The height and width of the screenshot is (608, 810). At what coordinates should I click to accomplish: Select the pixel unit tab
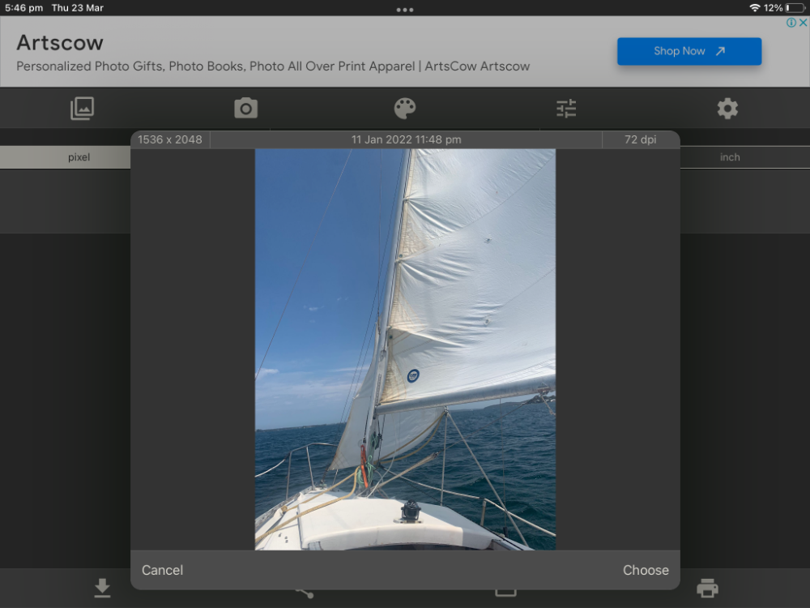[79, 157]
